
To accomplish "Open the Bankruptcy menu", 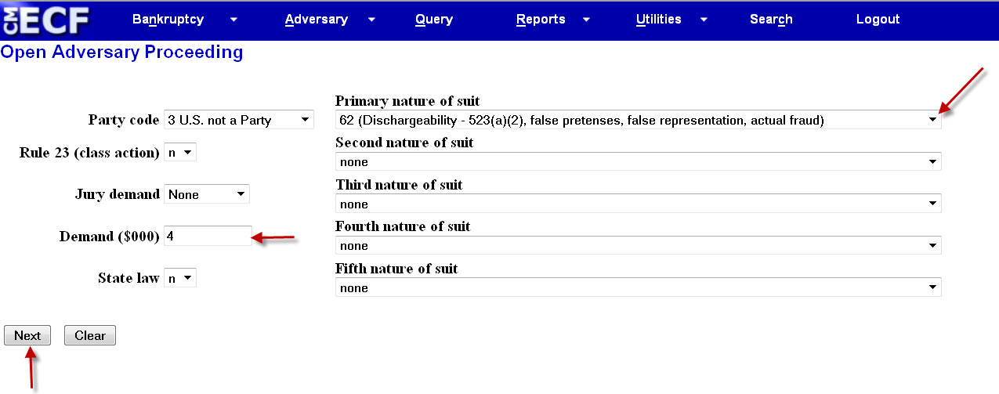I will click(x=168, y=20).
